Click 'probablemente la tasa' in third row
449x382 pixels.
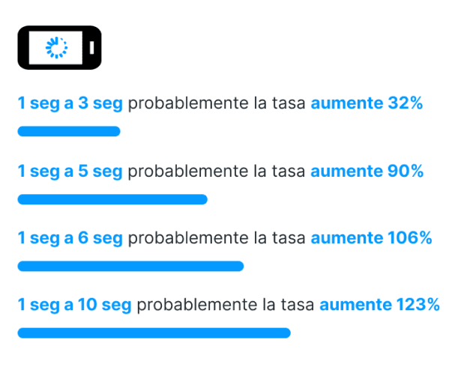[x=217, y=238]
